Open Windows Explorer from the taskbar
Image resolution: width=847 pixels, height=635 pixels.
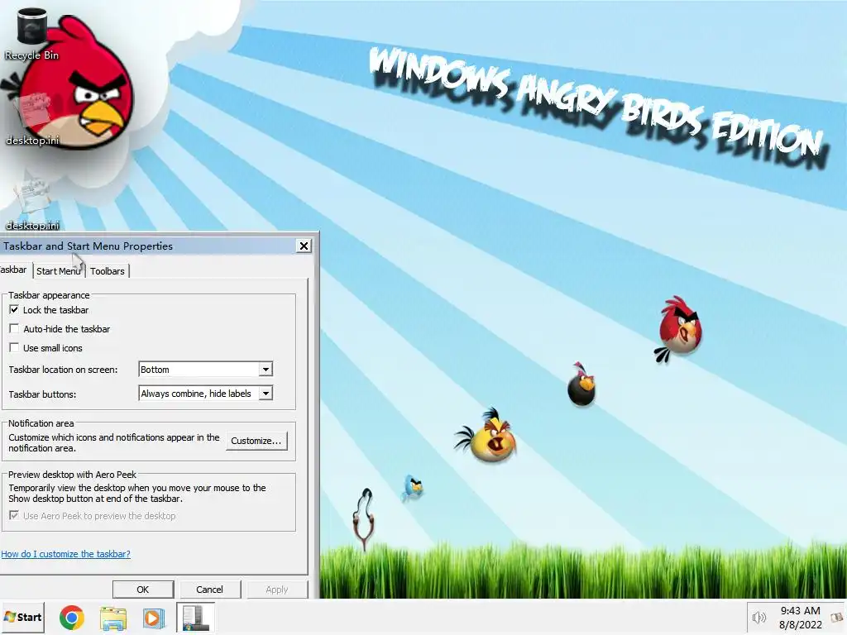112,618
